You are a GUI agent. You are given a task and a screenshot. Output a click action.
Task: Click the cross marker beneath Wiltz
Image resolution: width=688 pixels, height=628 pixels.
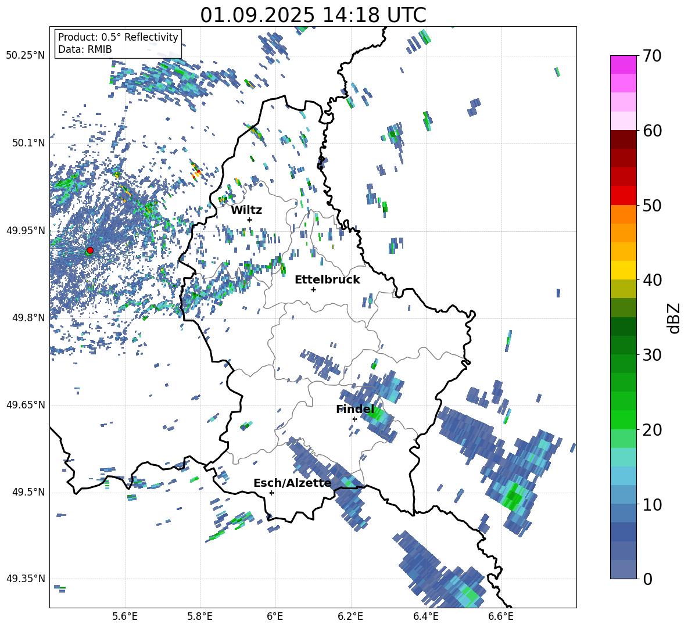coord(250,220)
